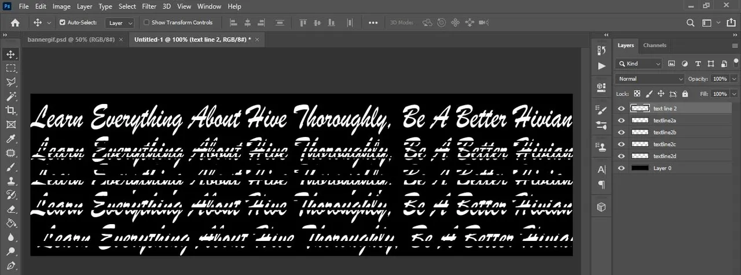Select the History Brush tool
The width and height of the screenshot is (741, 275).
10,195
